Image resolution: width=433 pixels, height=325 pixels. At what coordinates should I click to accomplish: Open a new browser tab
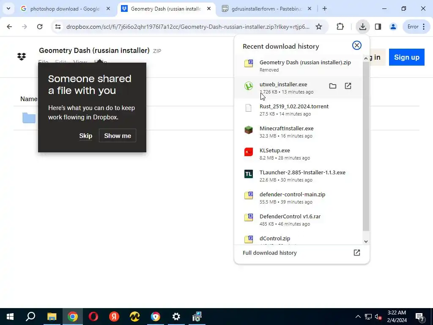(x=325, y=9)
